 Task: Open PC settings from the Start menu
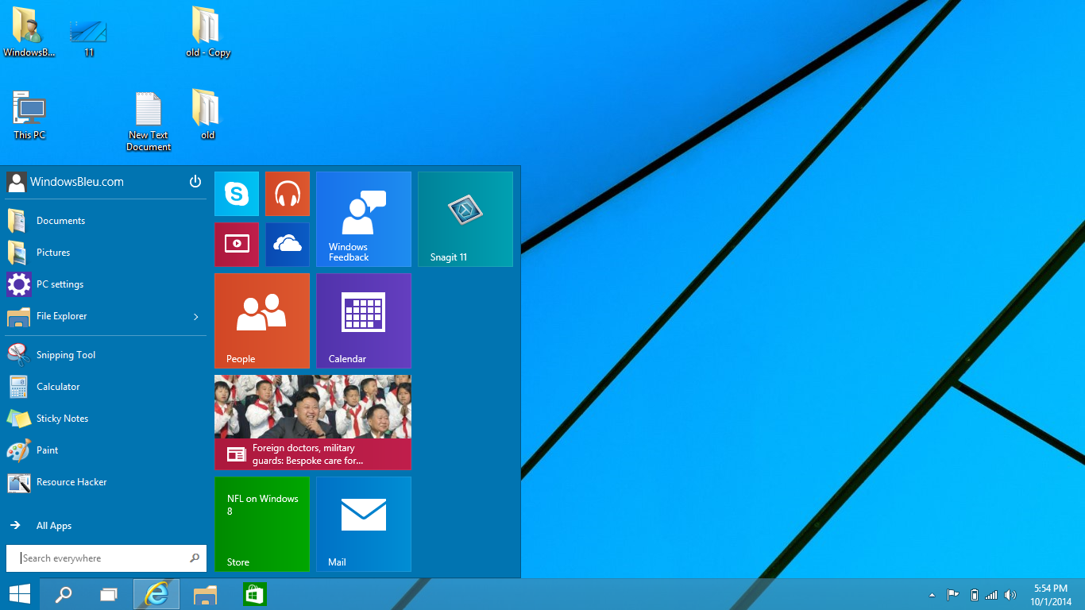click(106, 284)
